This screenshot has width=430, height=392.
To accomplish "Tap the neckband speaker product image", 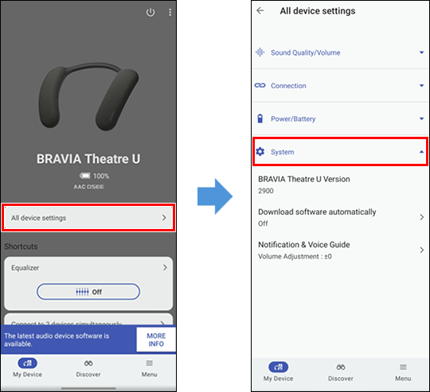I will pos(88,97).
